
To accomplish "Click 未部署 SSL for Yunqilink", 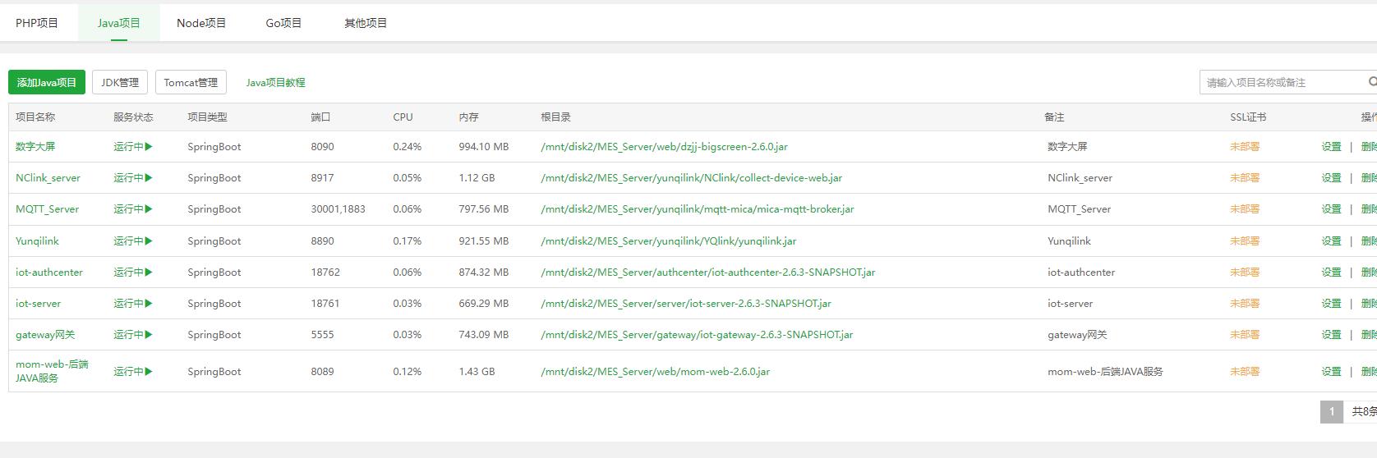I will click(1245, 240).
